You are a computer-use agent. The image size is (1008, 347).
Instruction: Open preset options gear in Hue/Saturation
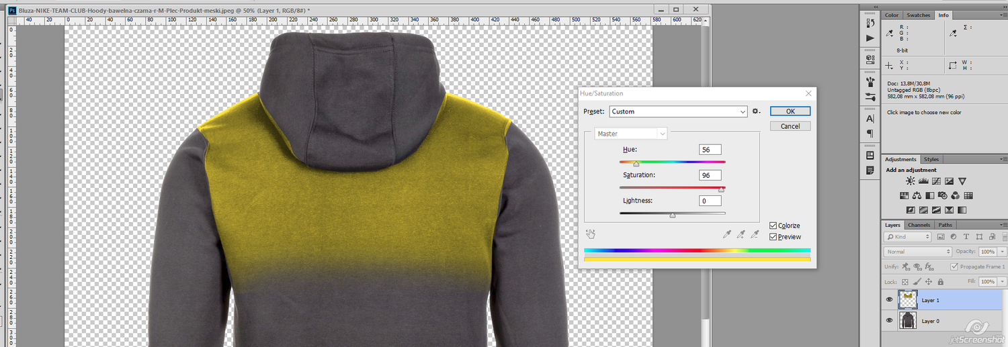click(x=756, y=111)
